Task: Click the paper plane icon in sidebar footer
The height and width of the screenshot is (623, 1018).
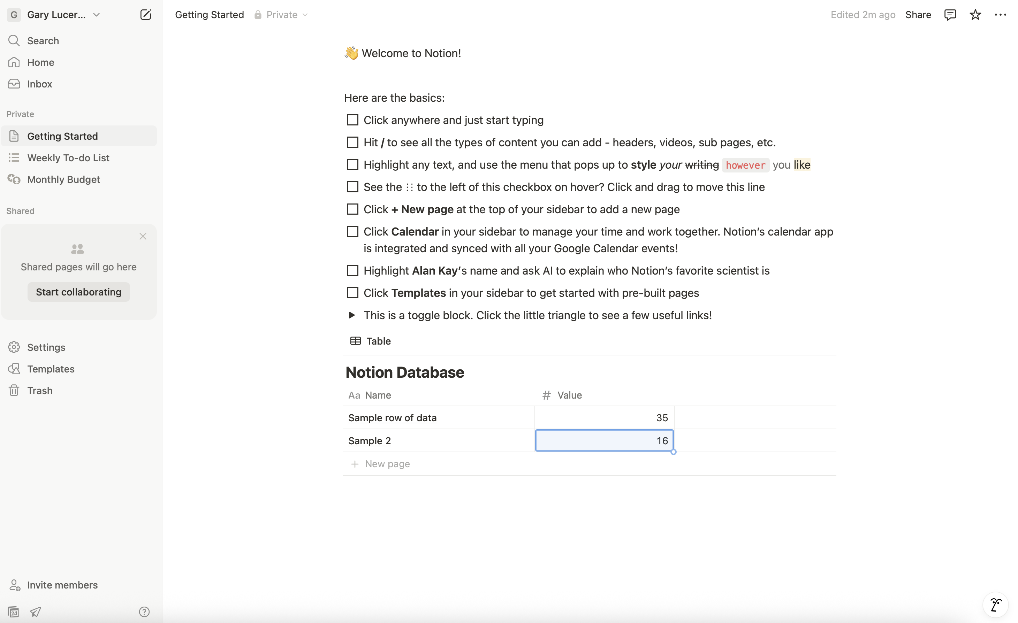Action: click(x=36, y=612)
